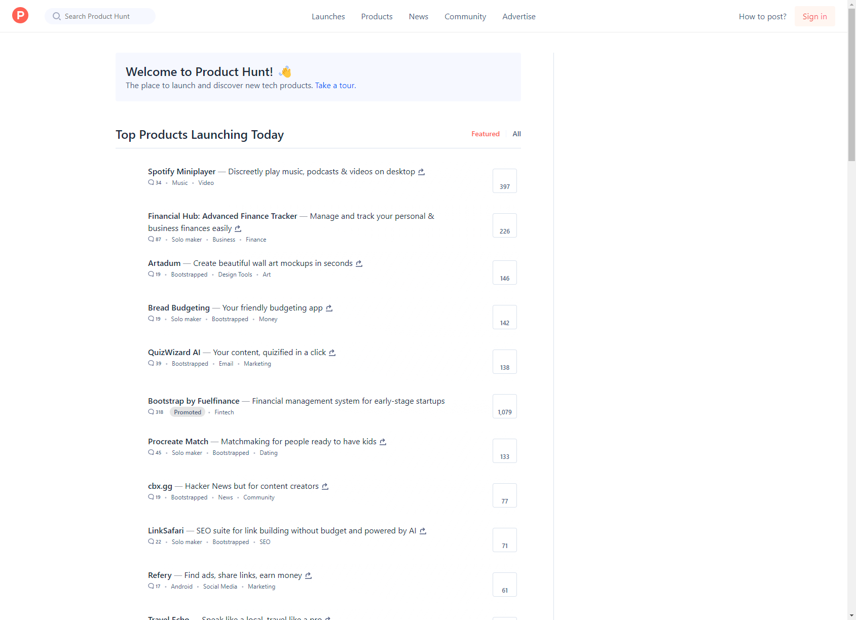Switch to All products tab

[516, 134]
